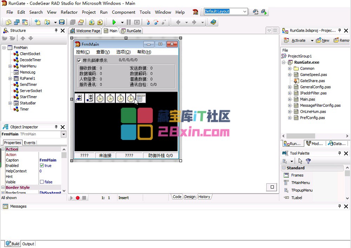Collapse the Standard palette category
This screenshot has height=248, width=351.
coord(284,168)
